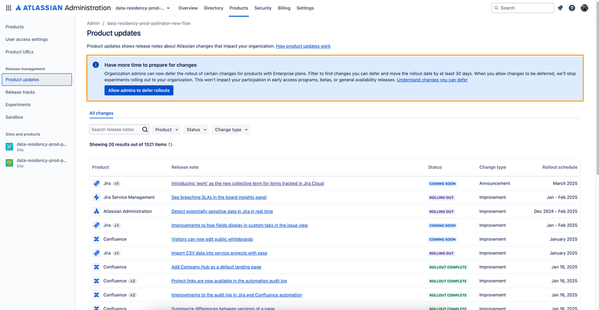The width and height of the screenshot is (599, 310).
Task: Open the Product filter dropdown
Action: pyautogui.click(x=166, y=130)
